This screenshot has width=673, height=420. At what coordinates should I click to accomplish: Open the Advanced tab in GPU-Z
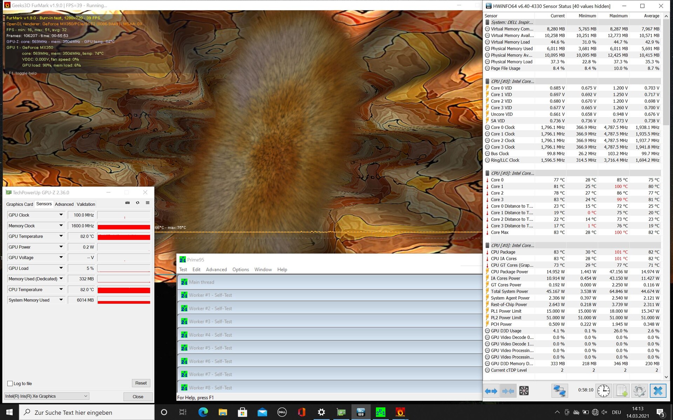click(64, 204)
